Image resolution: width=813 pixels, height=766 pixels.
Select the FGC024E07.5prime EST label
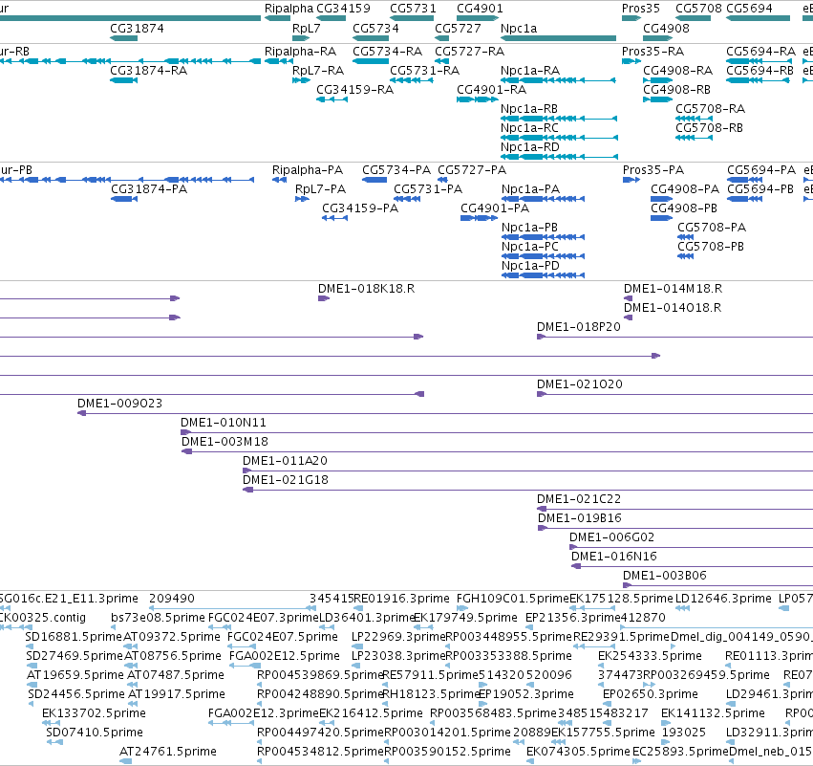coord(283,636)
